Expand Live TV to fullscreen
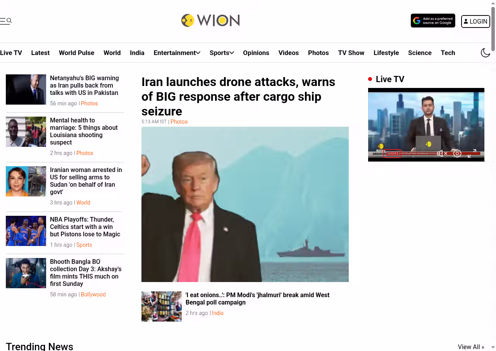 pyautogui.click(x=472, y=153)
